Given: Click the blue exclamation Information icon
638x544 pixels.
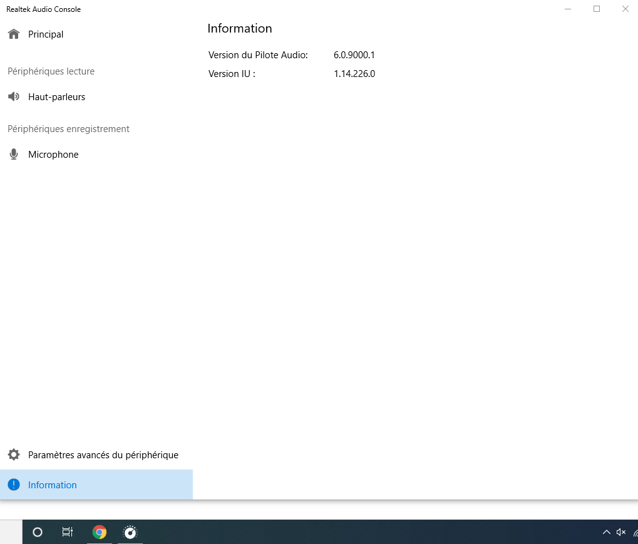Looking at the screenshot, I should [x=14, y=485].
